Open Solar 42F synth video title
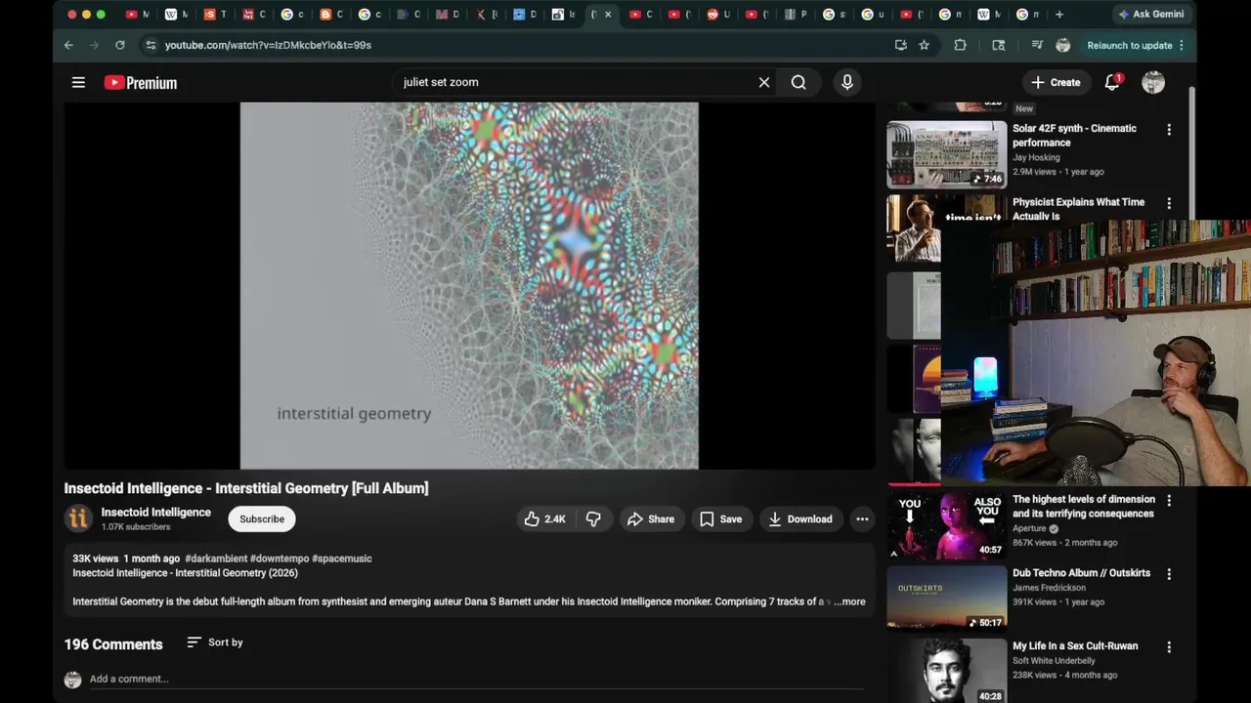The height and width of the screenshot is (703, 1251). click(x=1074, y=136)
